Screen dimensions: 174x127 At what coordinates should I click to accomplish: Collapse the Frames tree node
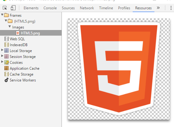point(2,15)
